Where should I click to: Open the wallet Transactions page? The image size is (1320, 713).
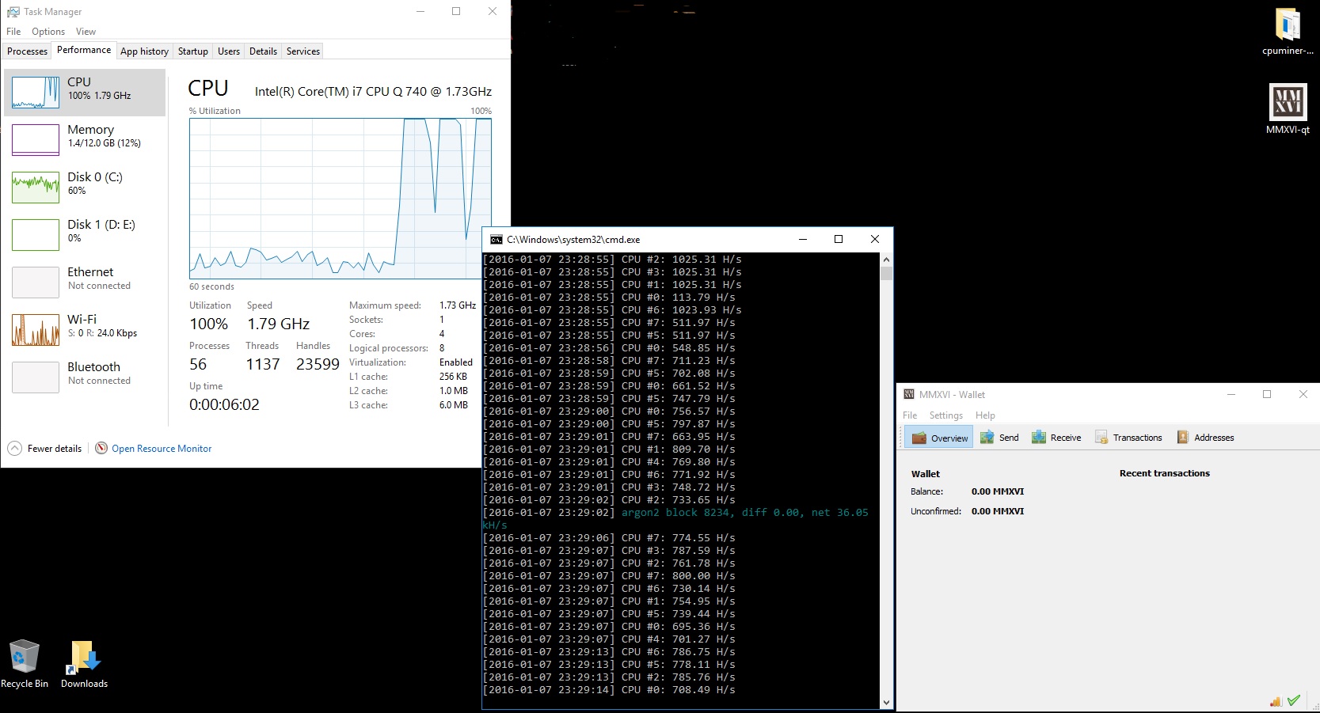[x=1128, y=438]
